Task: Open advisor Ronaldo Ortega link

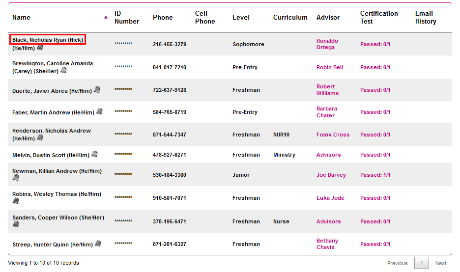Action: point(327,44)
